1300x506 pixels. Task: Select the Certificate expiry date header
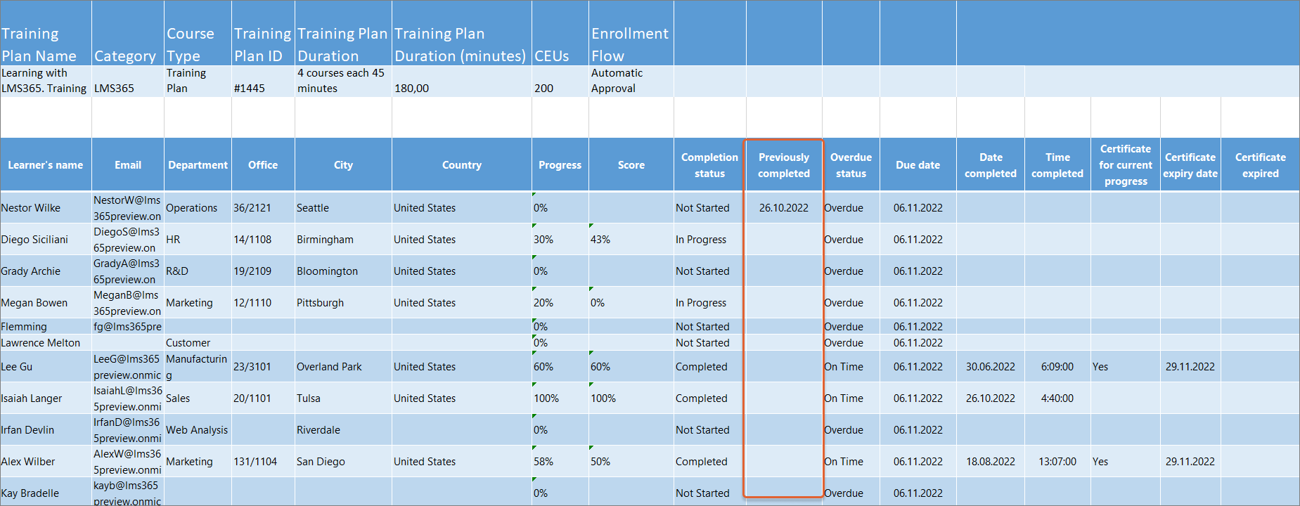(x=1190, y=165)
